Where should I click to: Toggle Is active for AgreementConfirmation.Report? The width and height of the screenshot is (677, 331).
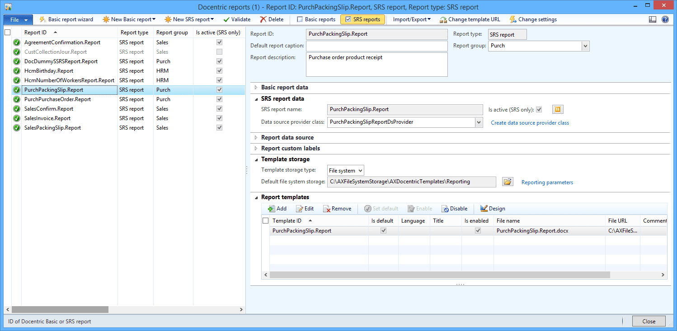pos(219,42)
